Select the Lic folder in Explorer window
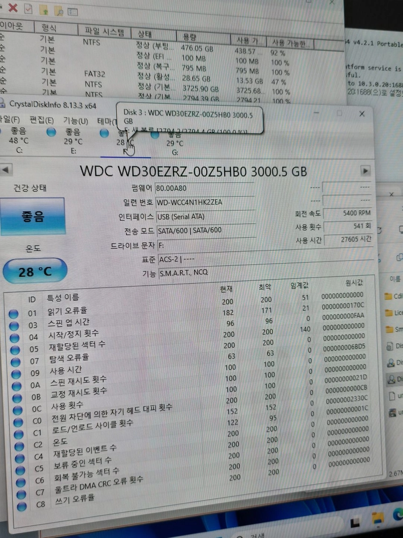Image resolution: width=403 pixels, height=538 pixels. pos(394,313)
